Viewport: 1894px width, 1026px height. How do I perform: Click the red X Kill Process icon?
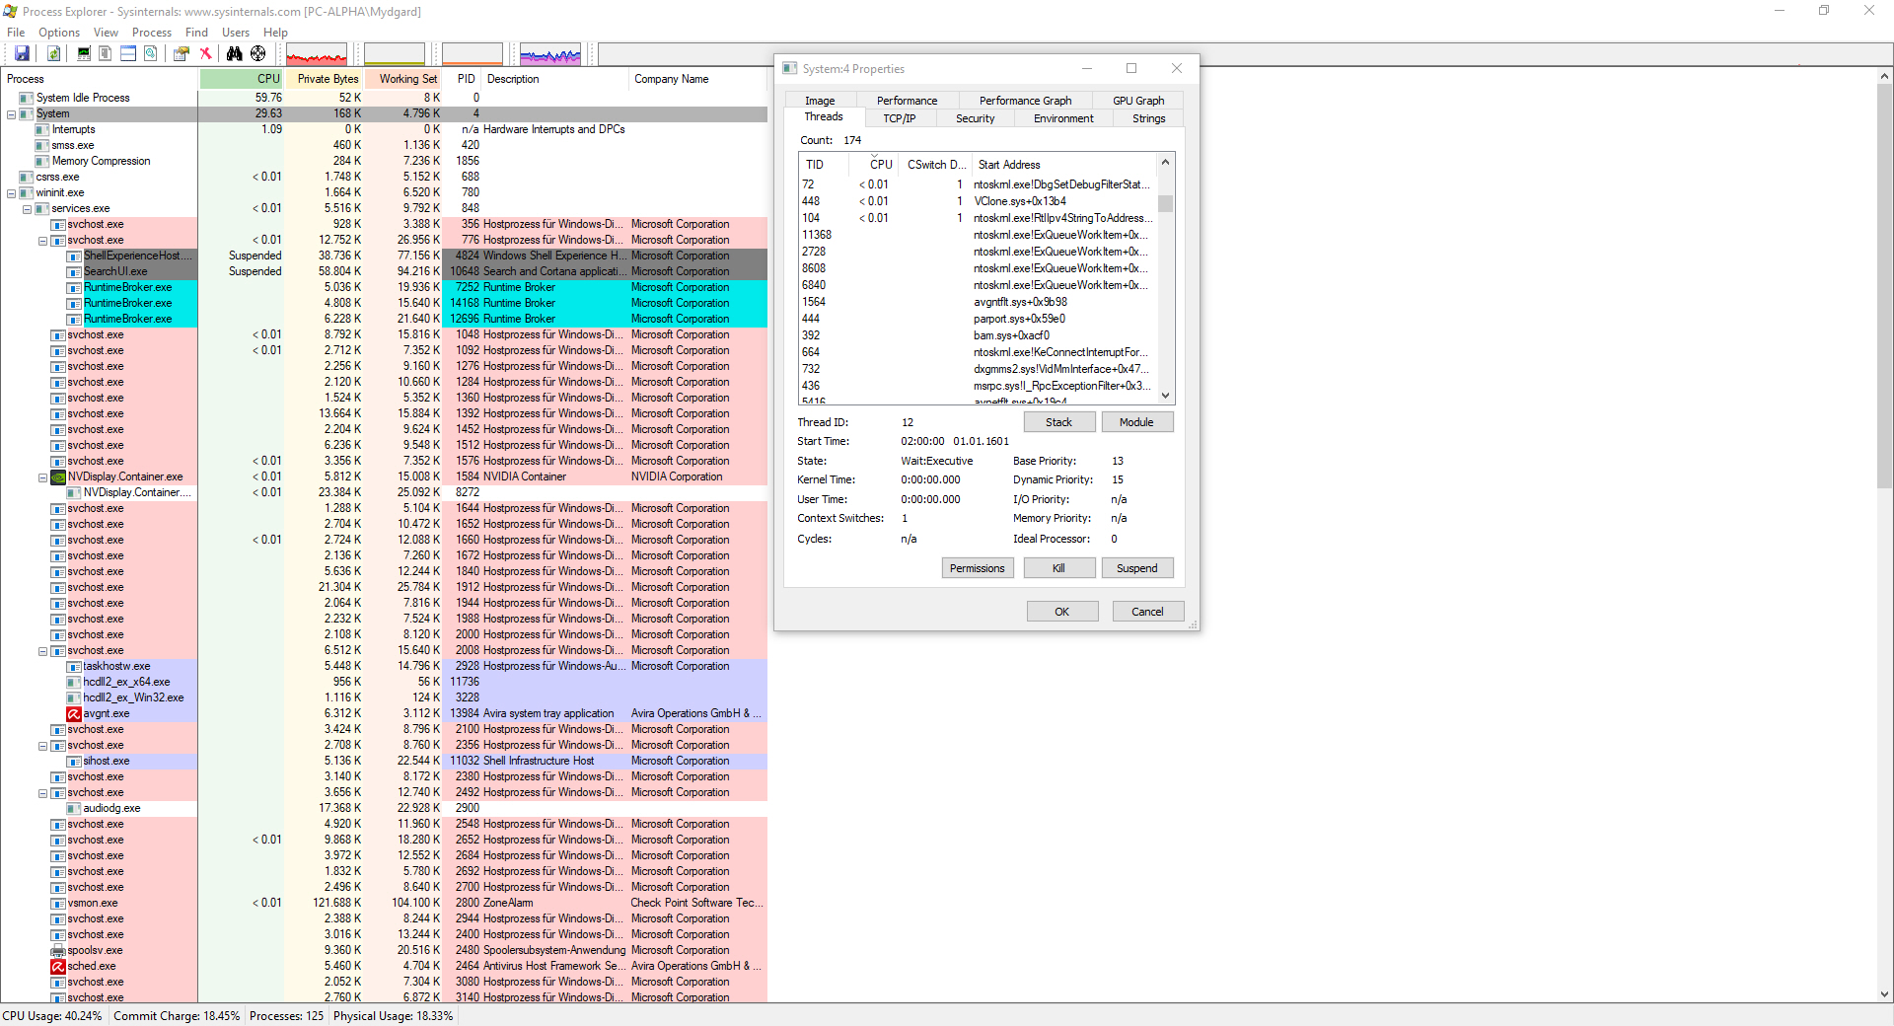coord(205,54)
